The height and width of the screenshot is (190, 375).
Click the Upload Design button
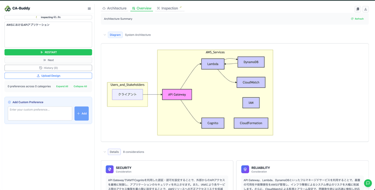click(x=48, y=76)
